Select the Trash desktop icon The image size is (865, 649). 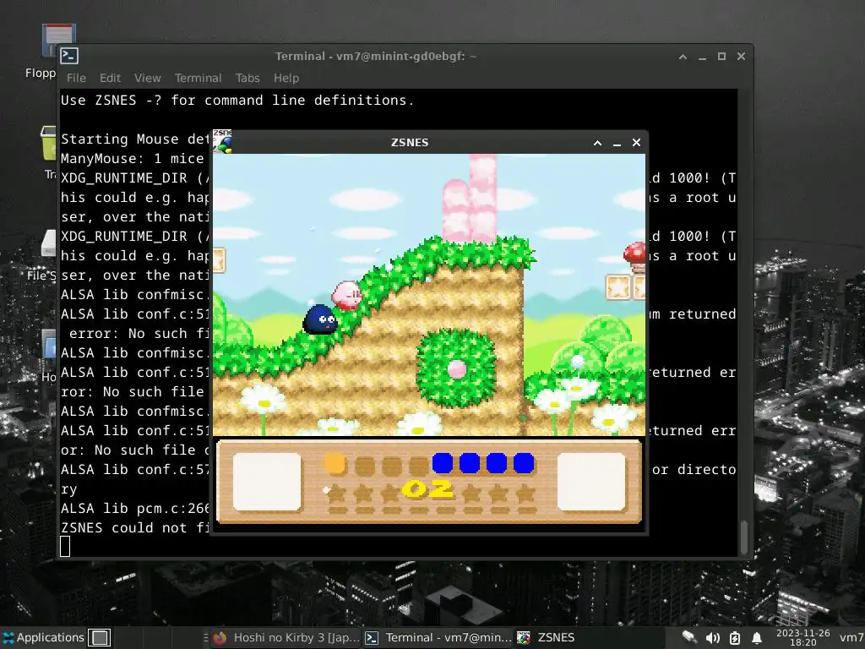click(x=50, y=152)
